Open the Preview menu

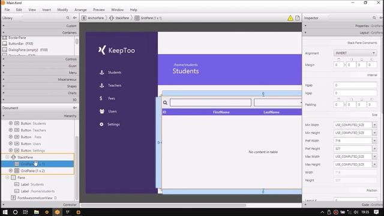[x=98, y=10]
